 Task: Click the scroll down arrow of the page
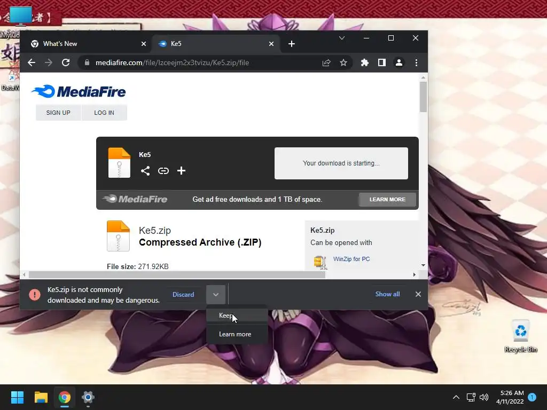point(423,265)
